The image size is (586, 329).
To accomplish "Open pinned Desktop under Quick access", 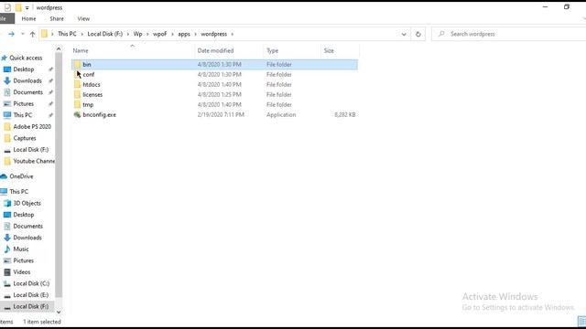I will click(24, 69).
